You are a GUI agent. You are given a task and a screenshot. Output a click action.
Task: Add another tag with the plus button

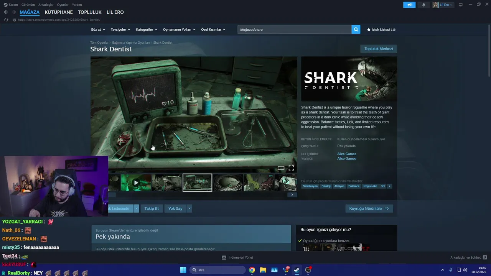point(389,186)
